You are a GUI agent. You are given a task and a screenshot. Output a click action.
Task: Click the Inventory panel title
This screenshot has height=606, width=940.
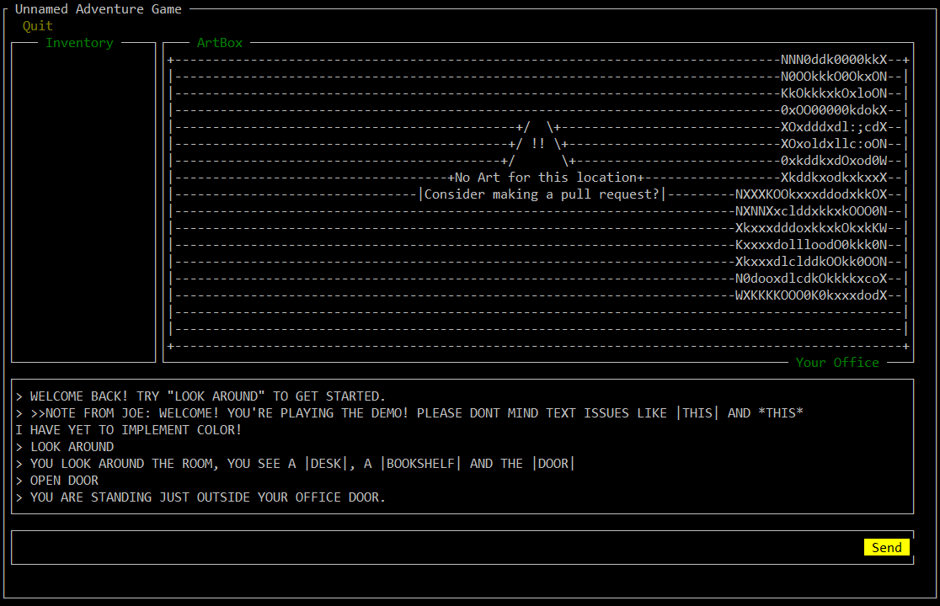79,43
